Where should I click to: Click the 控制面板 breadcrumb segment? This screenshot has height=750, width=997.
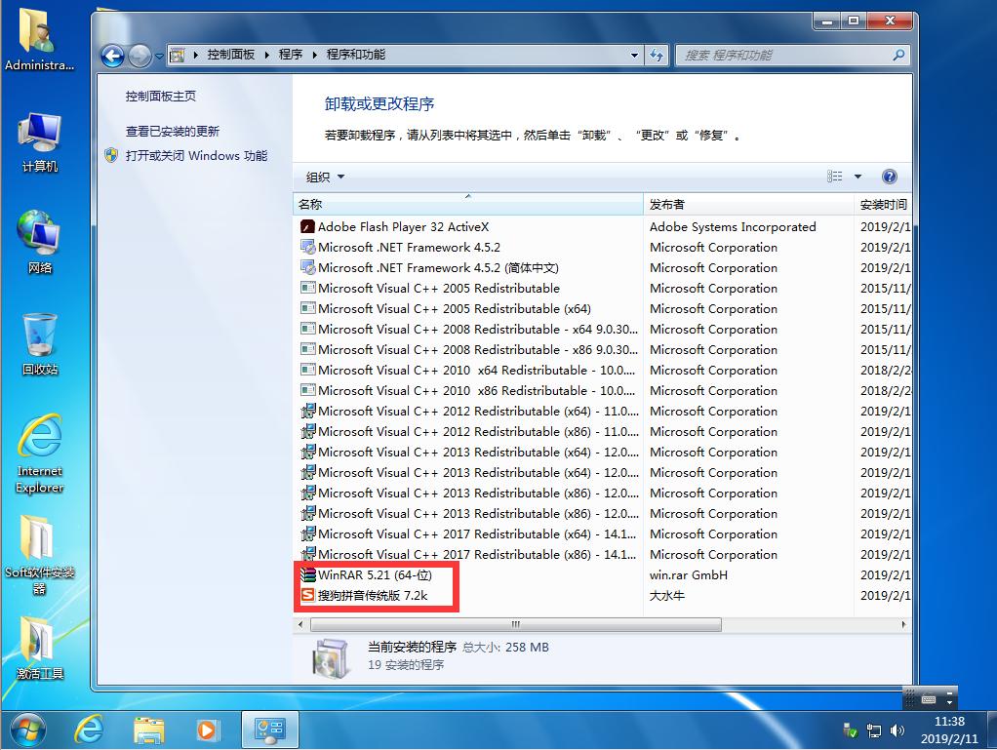pyautogui.click(x=231, y=55)
